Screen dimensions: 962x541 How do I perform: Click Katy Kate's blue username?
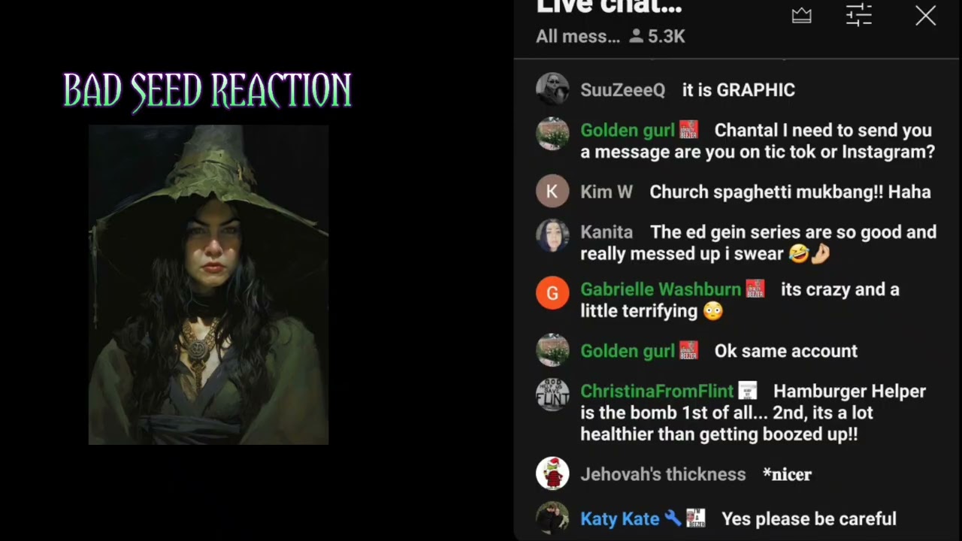[x=620, y=518]
